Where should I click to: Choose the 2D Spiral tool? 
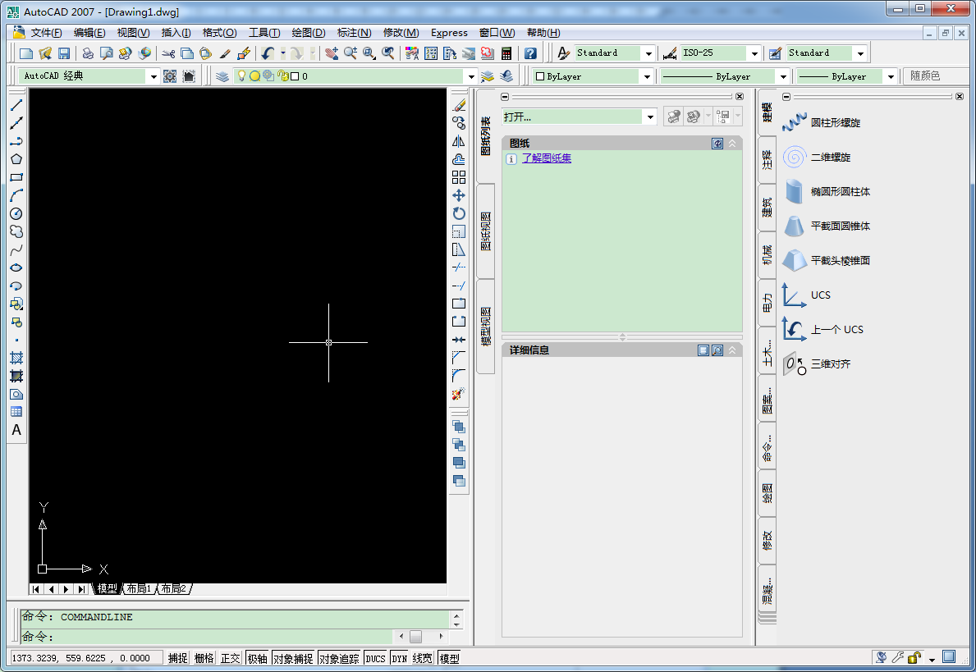817,158
